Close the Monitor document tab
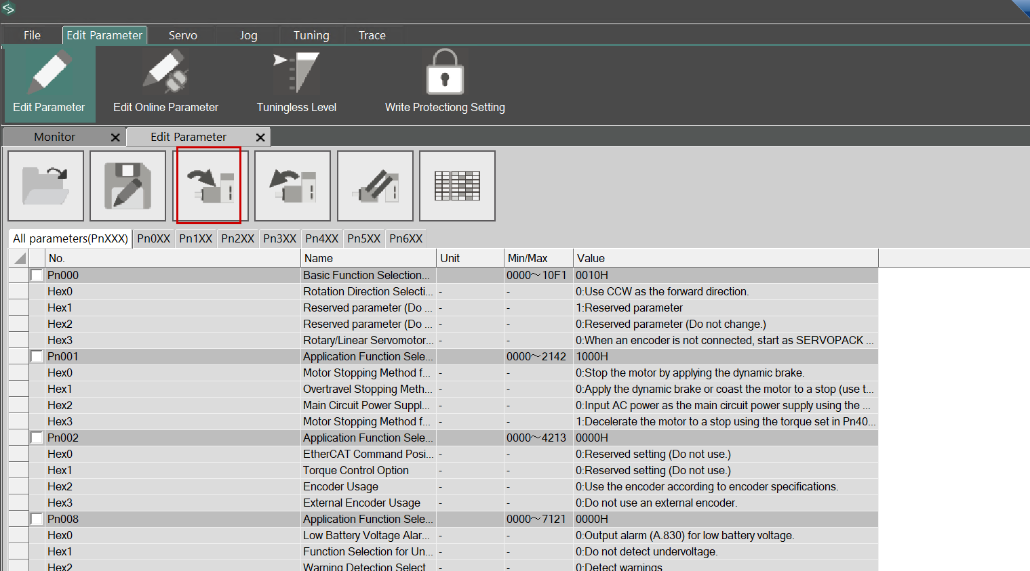The image size is (1030, 571). coord(115,138)
